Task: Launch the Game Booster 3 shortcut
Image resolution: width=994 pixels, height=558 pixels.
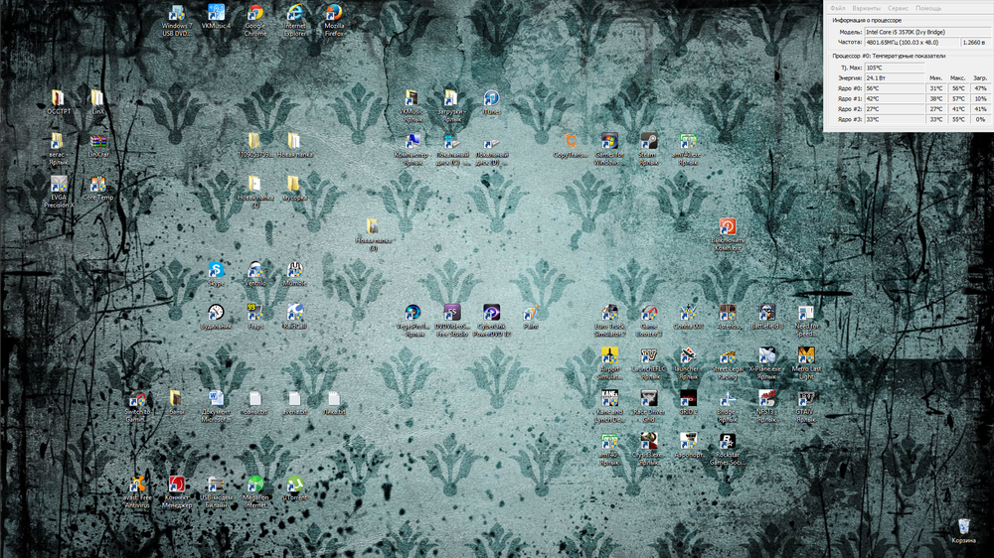Action: 648,321
